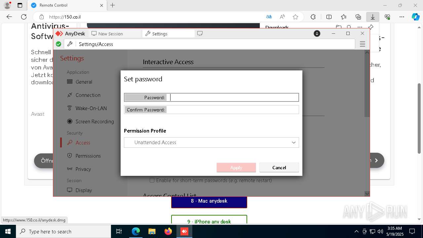The image size is (423, 238).
Task: Enable short-term passwords checkbox
Action: pos(152,180)
